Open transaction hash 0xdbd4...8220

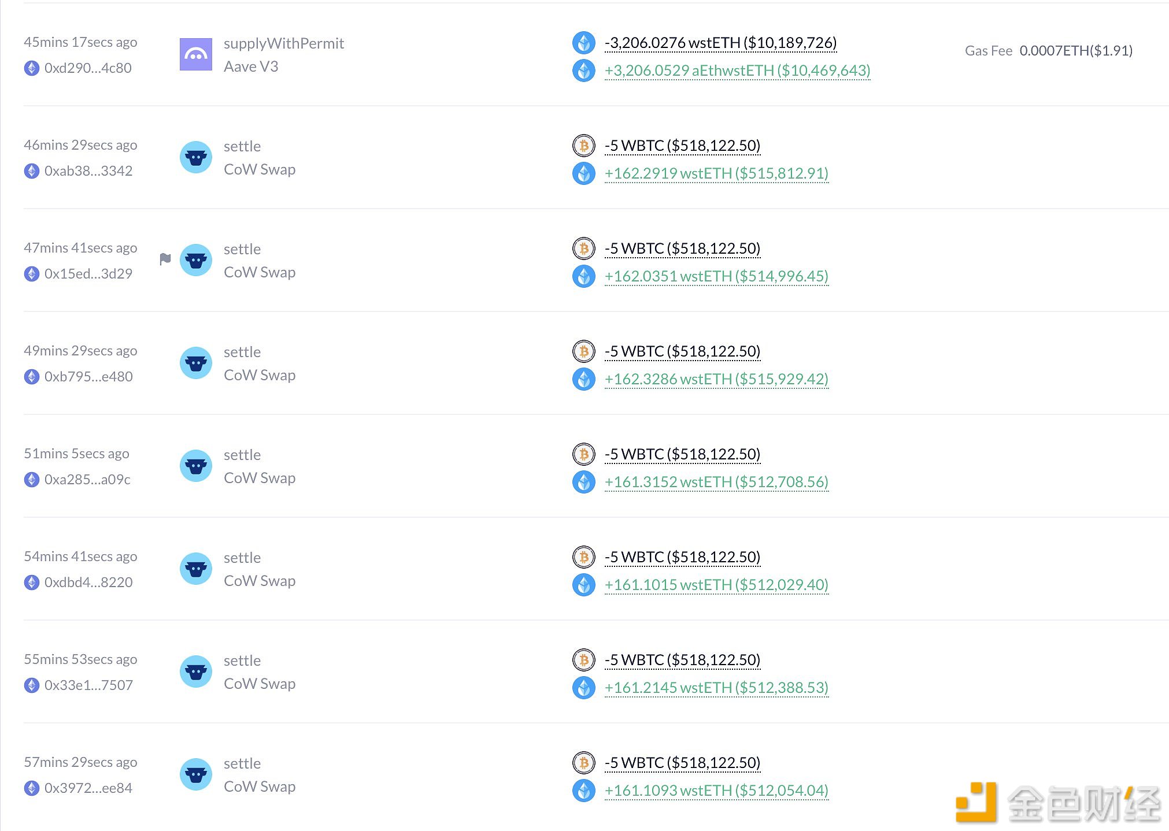[x=88, y=583]
